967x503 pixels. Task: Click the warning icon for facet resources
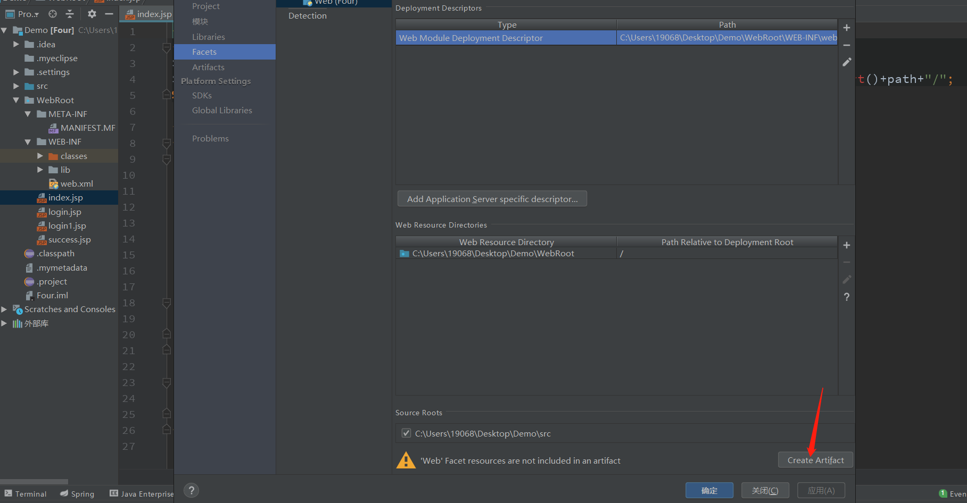[406, 460]
